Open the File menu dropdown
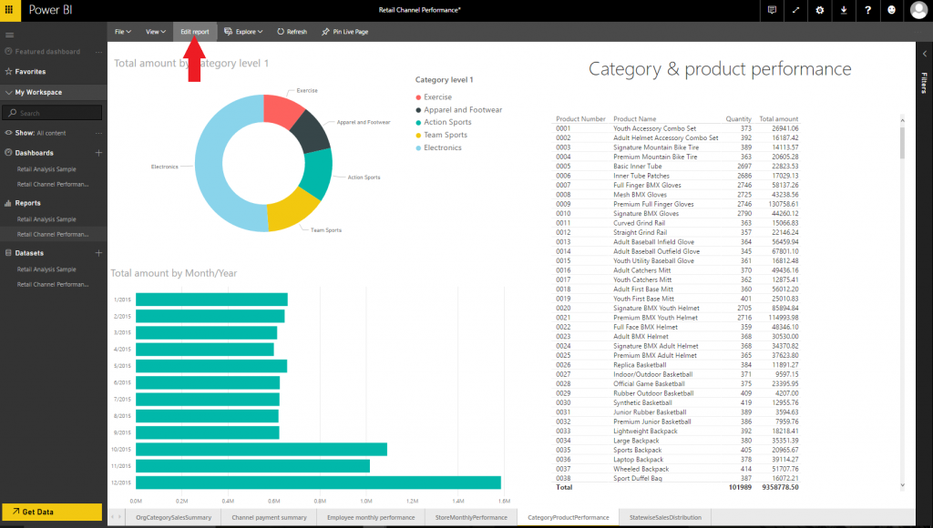The image size is (933, 528). coord(121,31)
